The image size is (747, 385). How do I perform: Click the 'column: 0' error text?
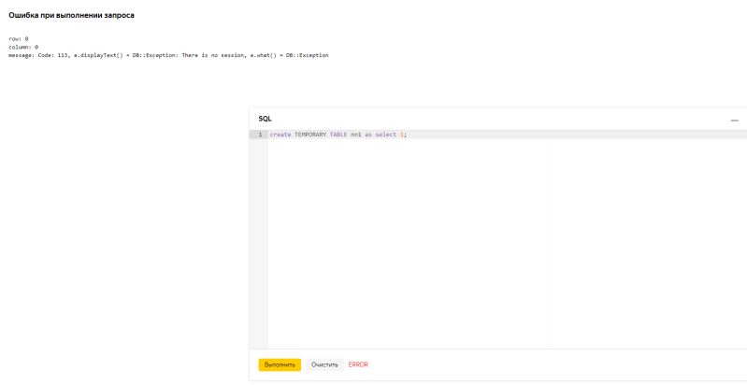pyautogui.click(x=23, y=47)
